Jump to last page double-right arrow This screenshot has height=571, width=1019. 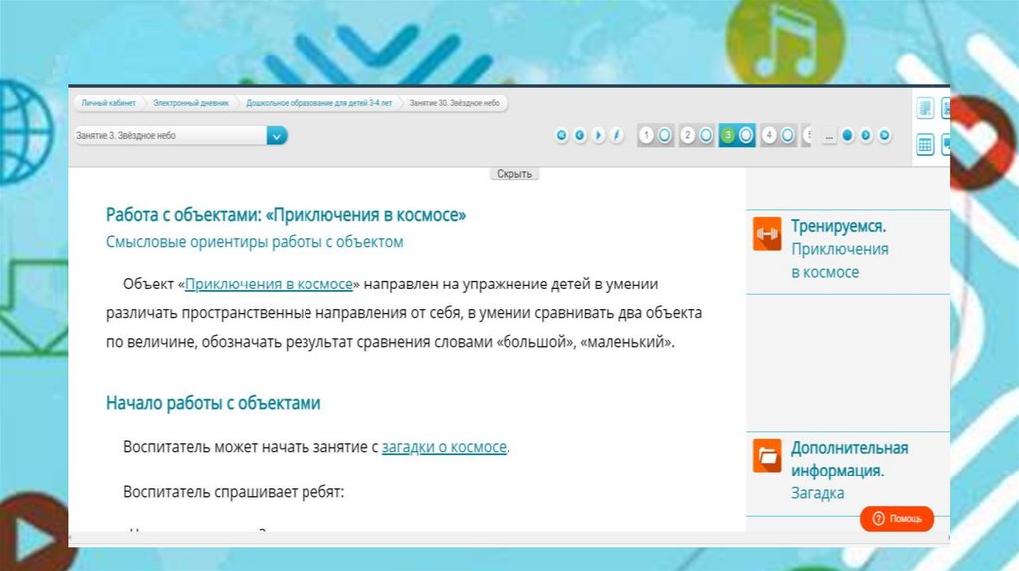point(884,136)
